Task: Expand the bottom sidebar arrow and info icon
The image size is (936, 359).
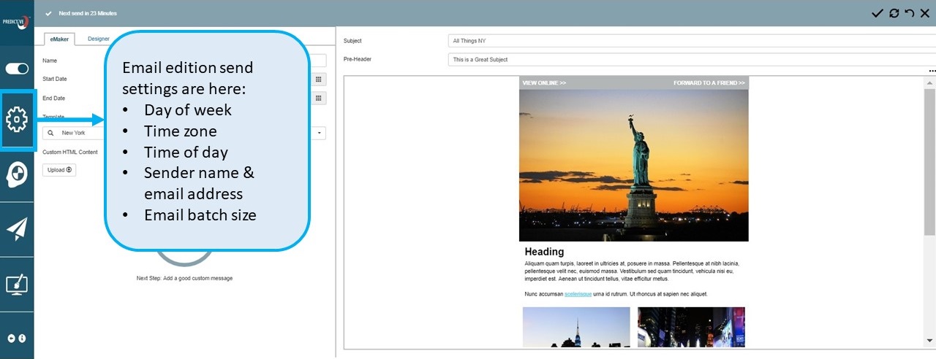Action: coord(17,339)
